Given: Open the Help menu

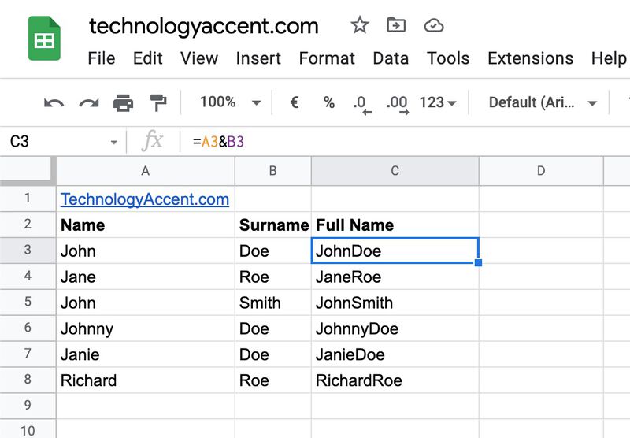Looking at the screenshot, I should (x=609, y=58).
